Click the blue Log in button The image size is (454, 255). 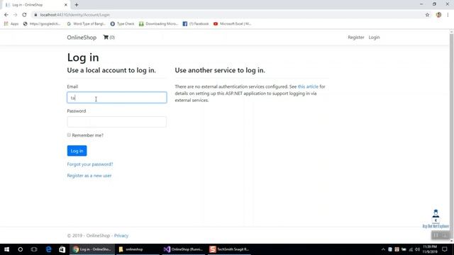point(77,151)
